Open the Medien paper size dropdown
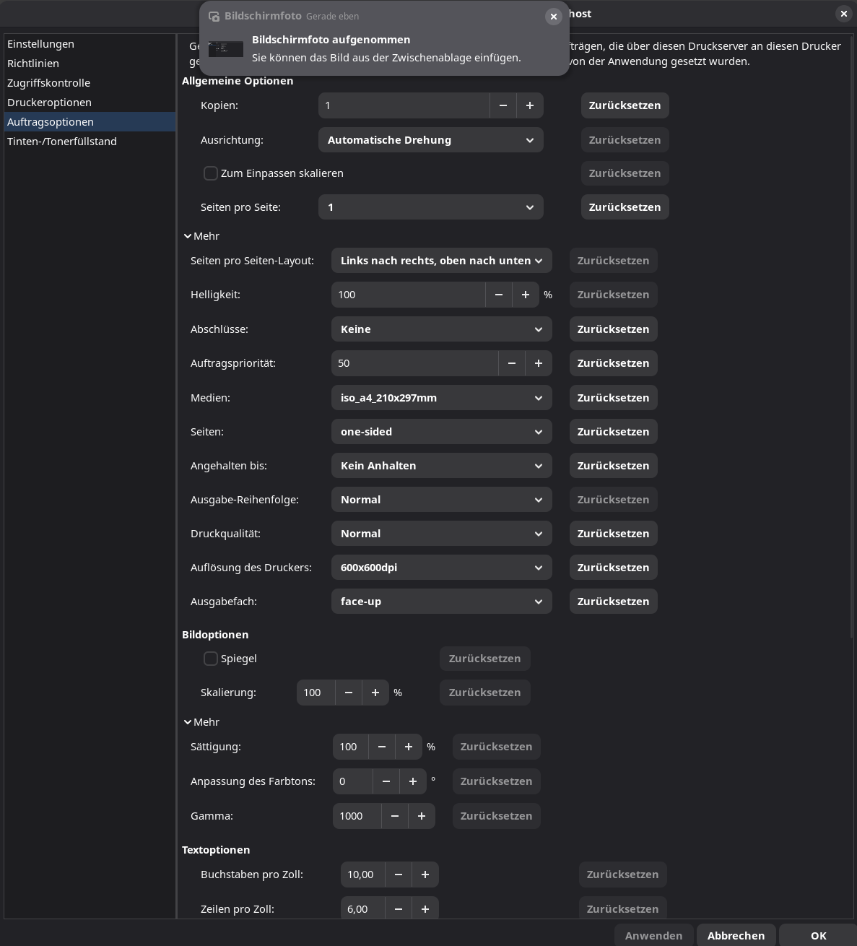Image resolution: width=857 pixels, height=946 pixels. click(441, 398)
